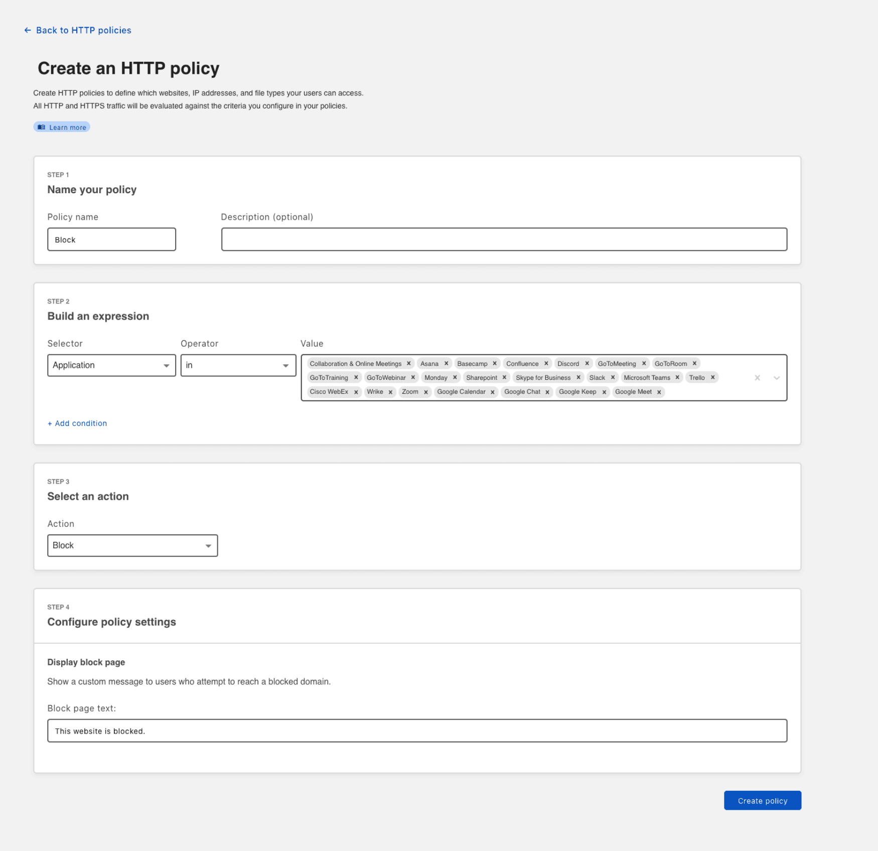This screenshot has height=851, width=878.
Task: Create the policy
Action: (x=762, y=800)
